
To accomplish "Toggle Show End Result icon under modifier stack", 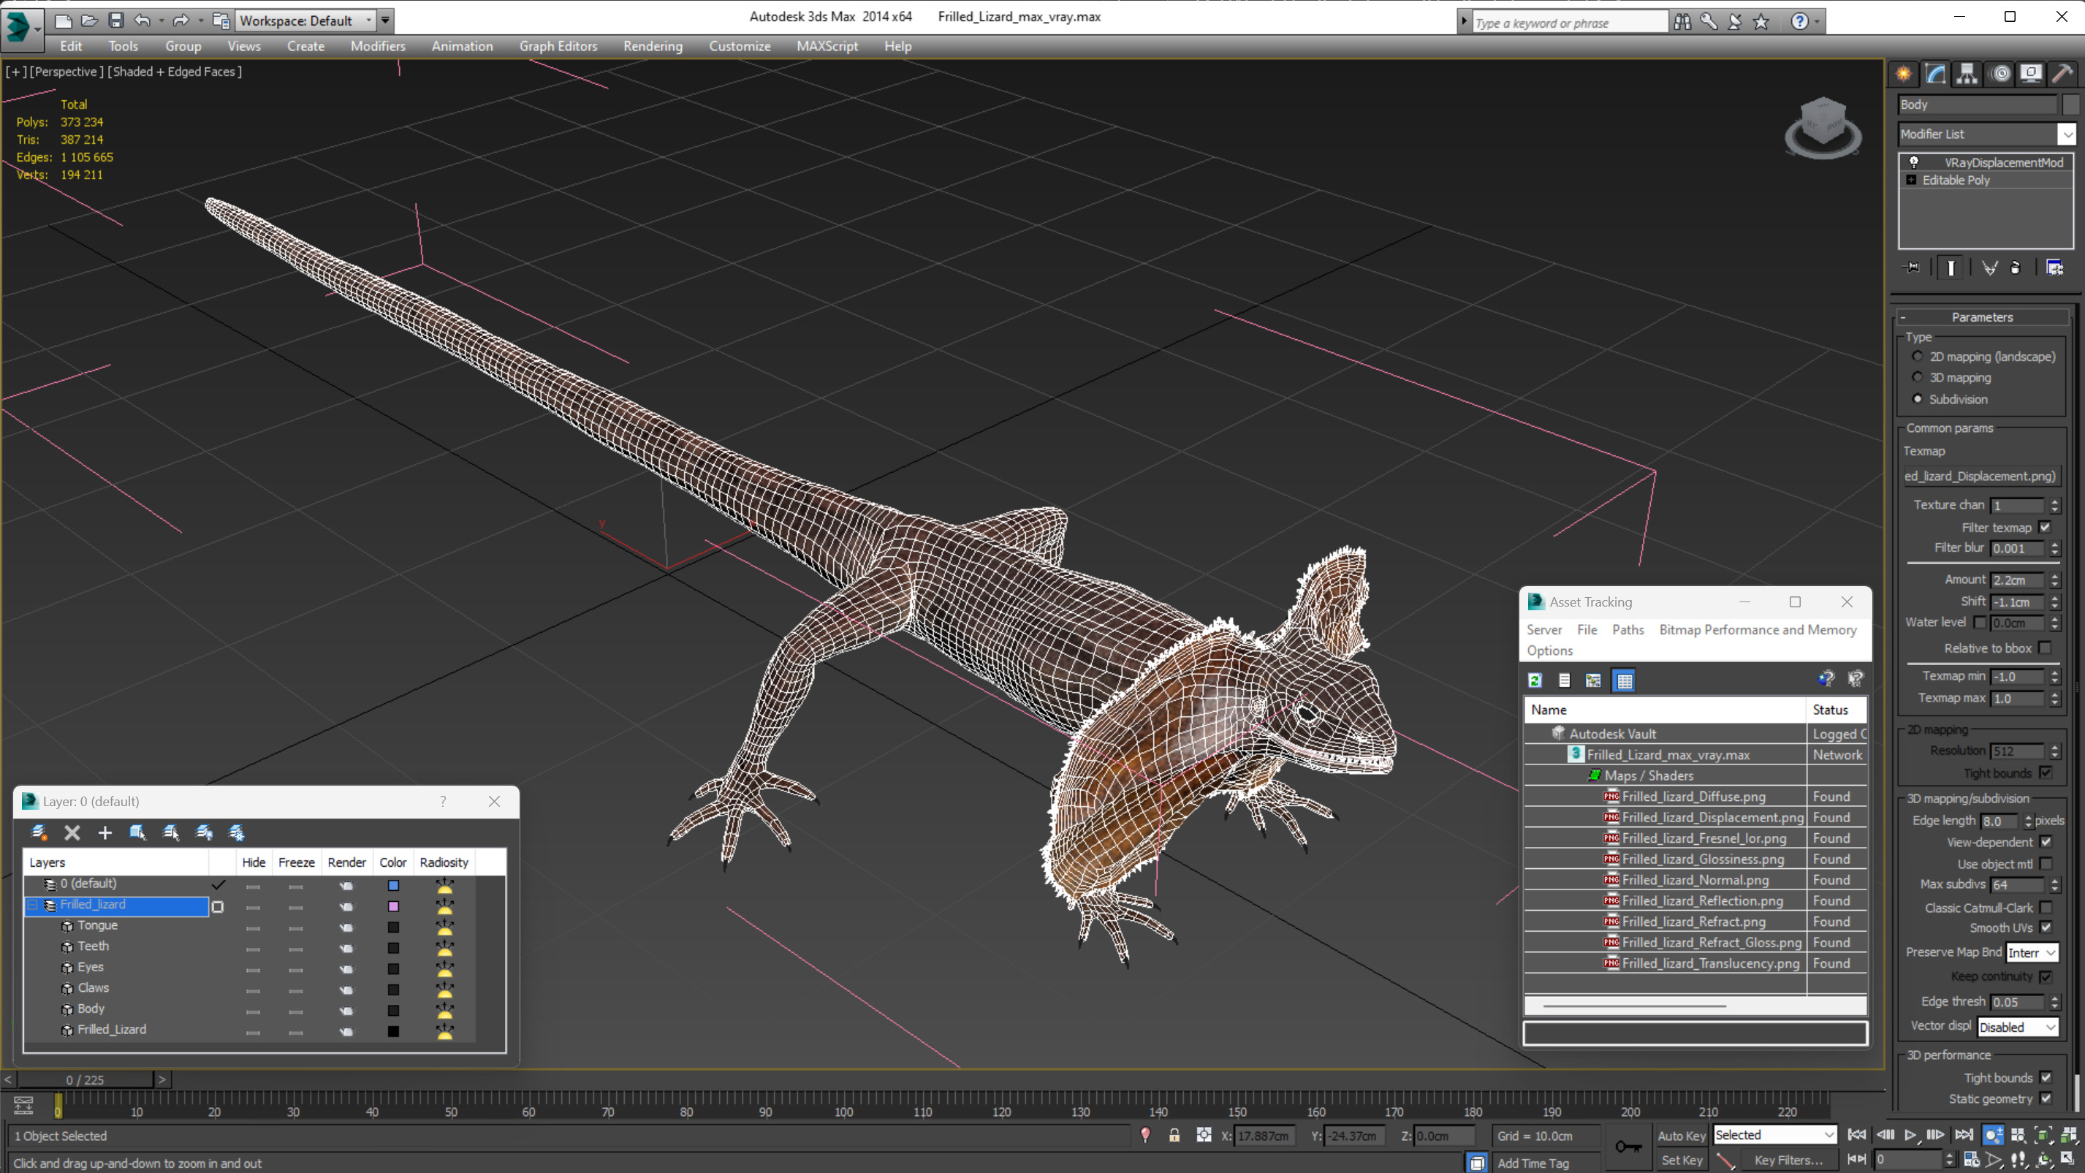I will 1951,267.
